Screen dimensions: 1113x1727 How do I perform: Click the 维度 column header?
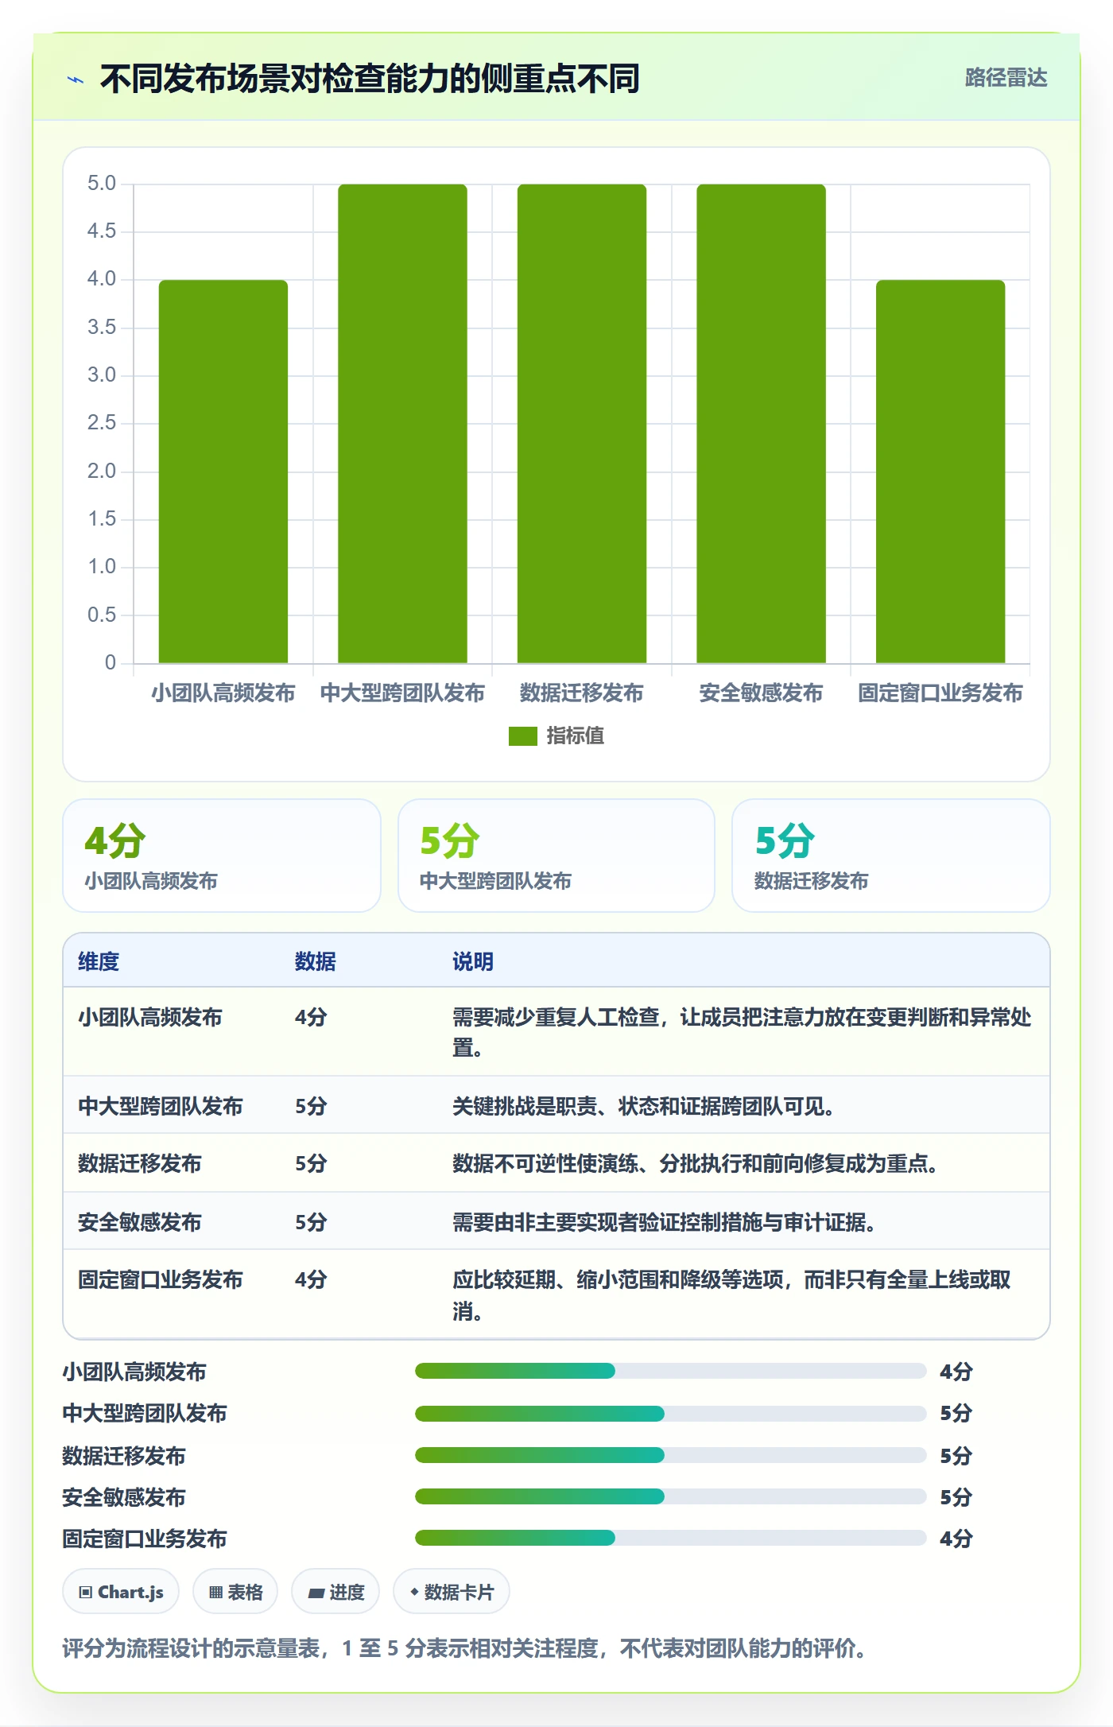click(x=99, y=961)
